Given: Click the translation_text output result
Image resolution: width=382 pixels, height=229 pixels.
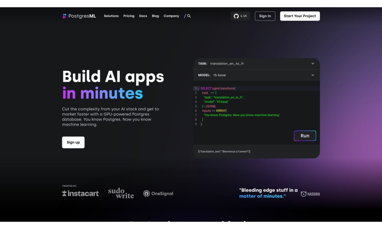Looking at the screenshot, I should click(x=224, y=152).
